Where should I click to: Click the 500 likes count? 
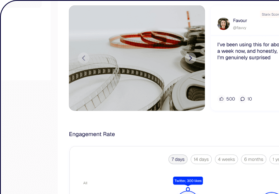[231, 99]
